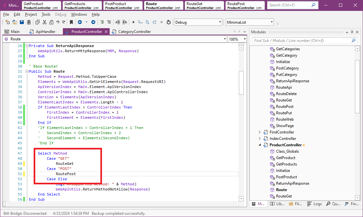
Task: Click the title bar search magnifier icon
Action: click(x=314, y=5)
